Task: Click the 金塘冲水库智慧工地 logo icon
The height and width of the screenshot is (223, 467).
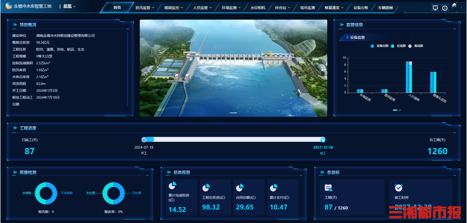Action: (9, 6)
